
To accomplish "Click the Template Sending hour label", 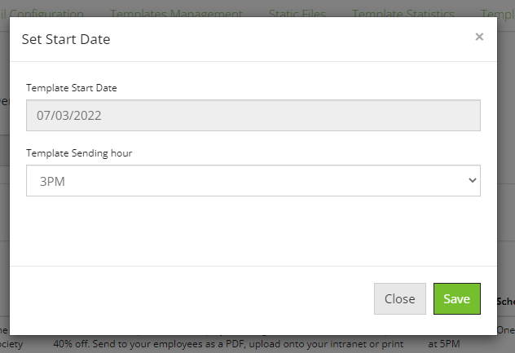I will 79,153.
